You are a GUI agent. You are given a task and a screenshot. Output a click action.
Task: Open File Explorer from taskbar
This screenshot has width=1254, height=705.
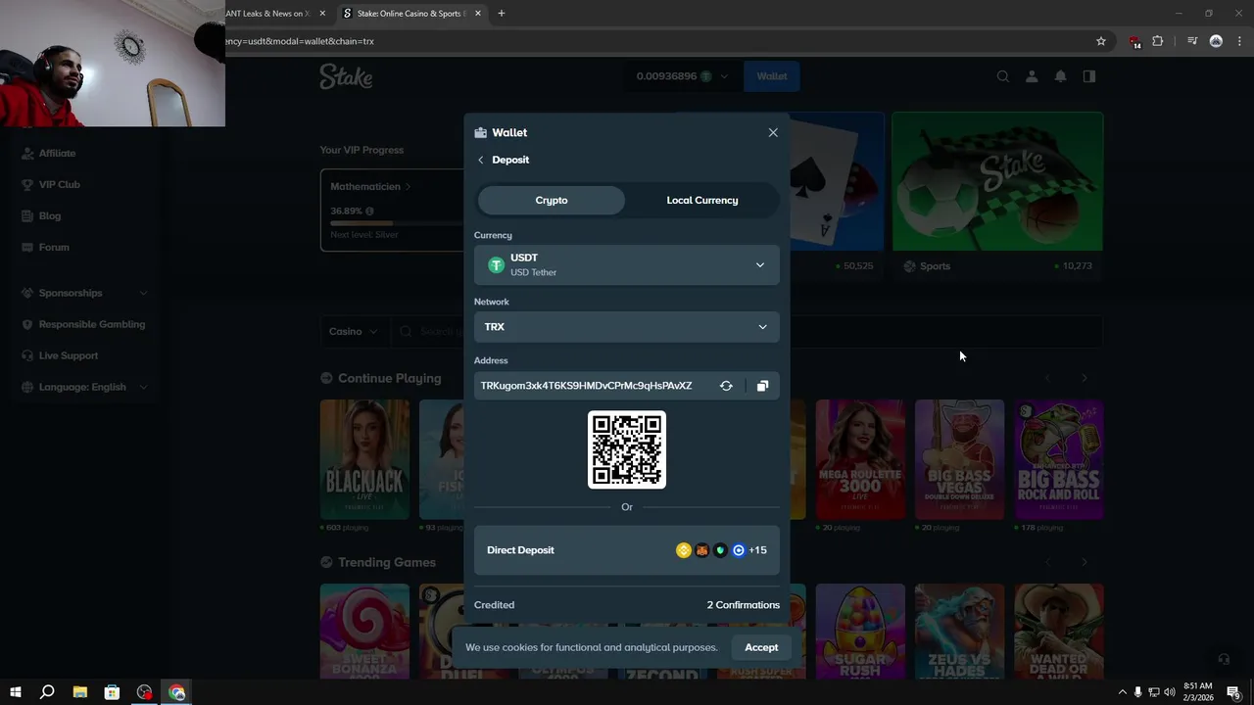pos(80,692)
